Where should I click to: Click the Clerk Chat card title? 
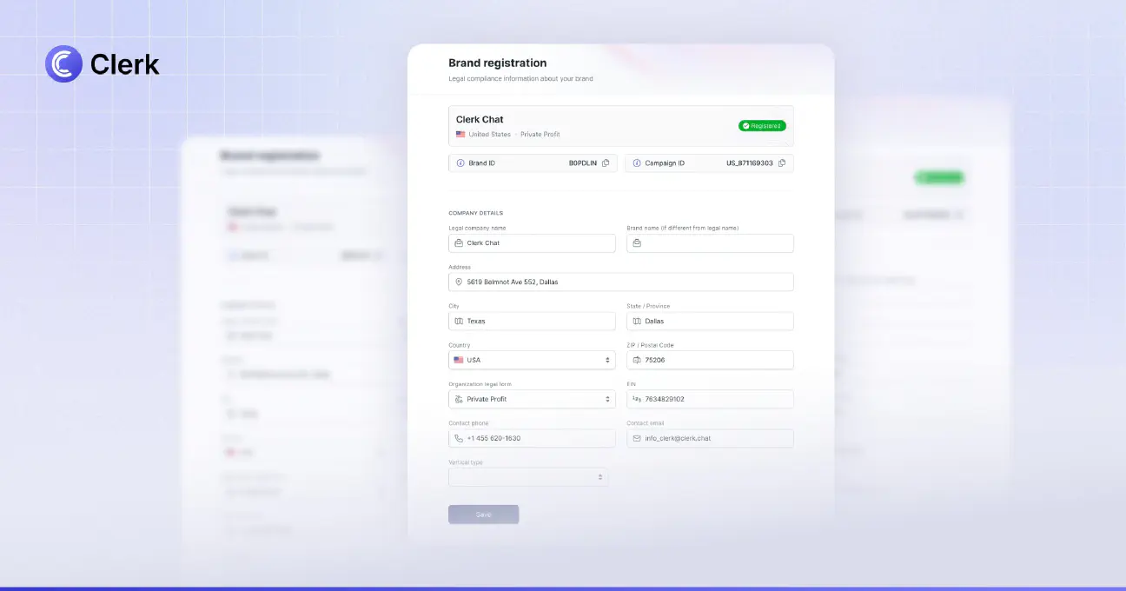coord(480,120)
